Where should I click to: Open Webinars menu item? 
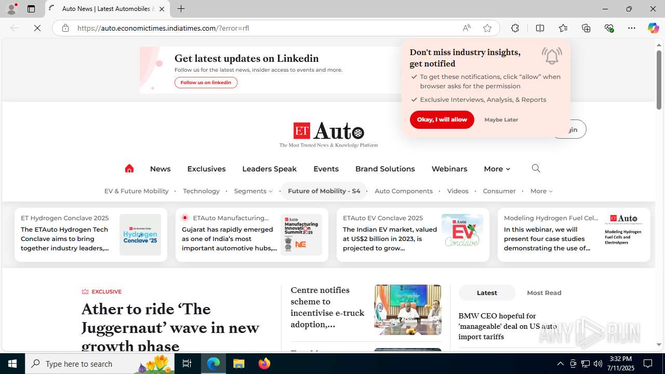click(x=449, y=169)
